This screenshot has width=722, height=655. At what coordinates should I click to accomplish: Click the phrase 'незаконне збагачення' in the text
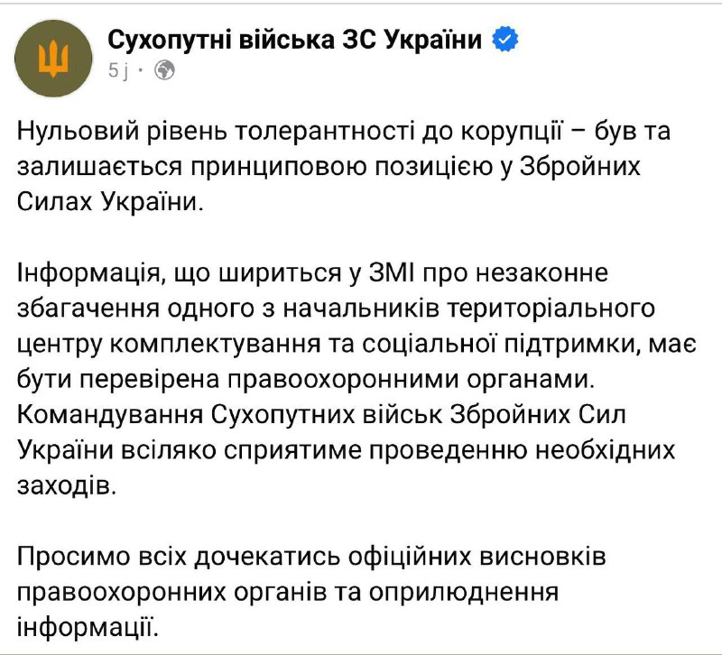(313, 291)
